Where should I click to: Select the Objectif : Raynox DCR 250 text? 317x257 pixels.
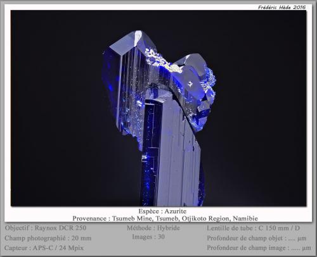pos(46,228)
